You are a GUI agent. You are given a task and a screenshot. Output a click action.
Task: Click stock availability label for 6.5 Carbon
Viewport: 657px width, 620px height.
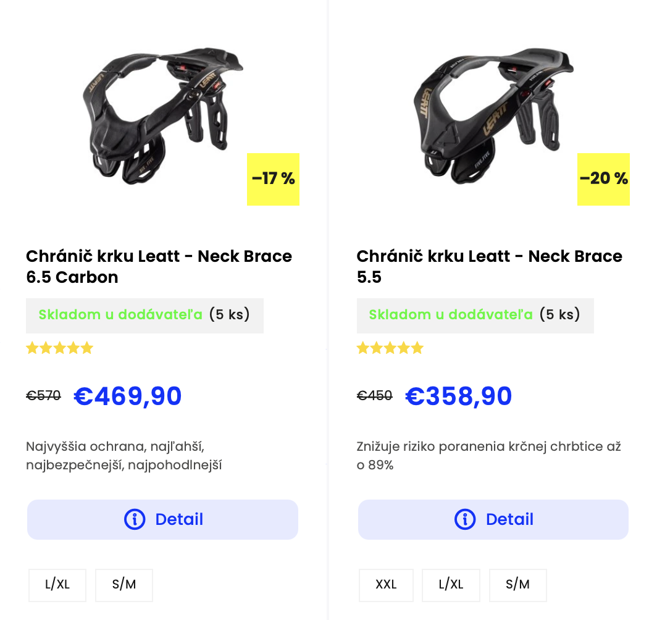pyautogui.click(x=144, y=316)
